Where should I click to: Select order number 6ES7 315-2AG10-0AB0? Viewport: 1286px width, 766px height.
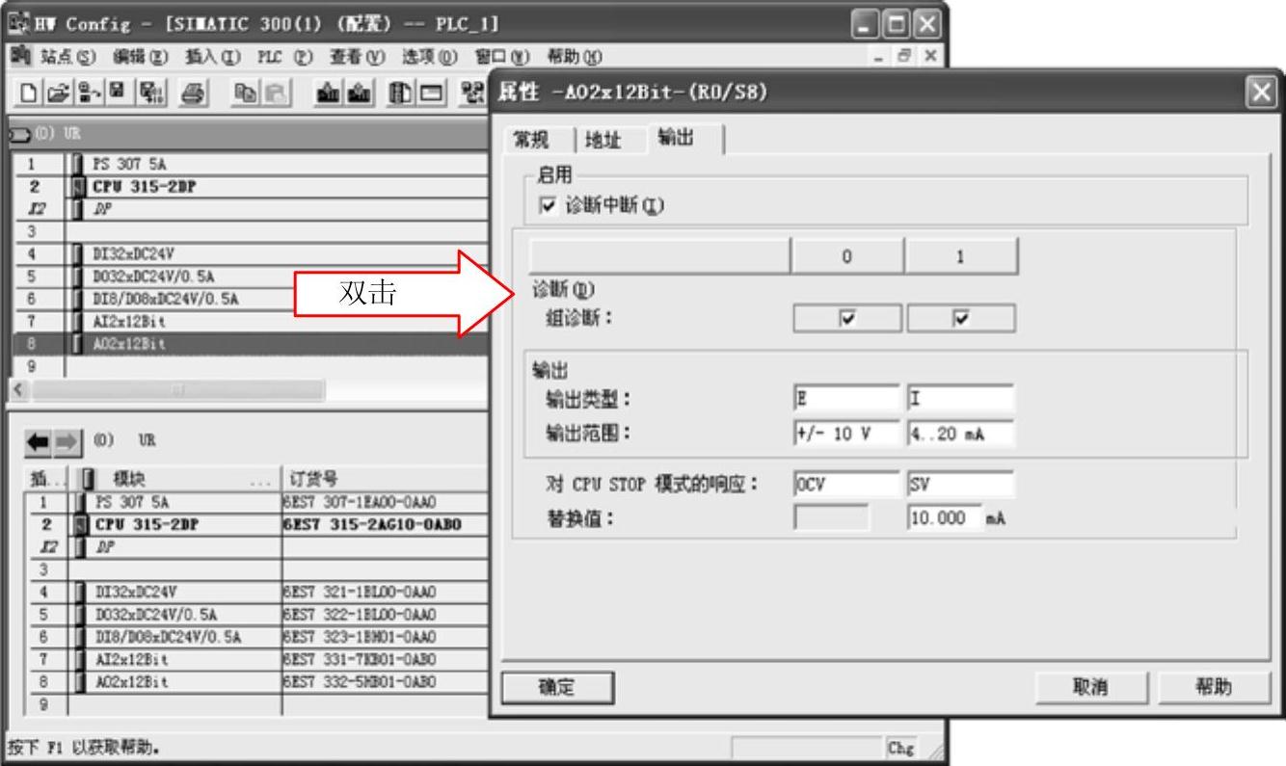point(372,525)
